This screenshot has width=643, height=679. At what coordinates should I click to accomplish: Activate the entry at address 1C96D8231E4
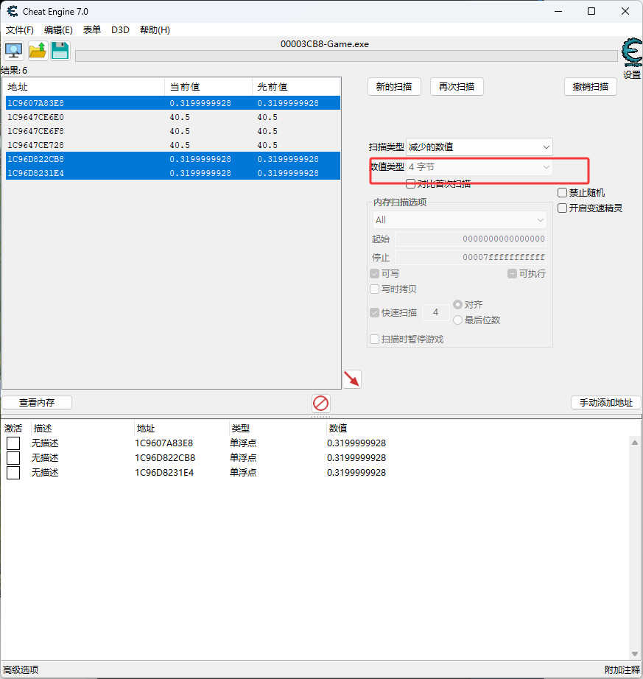point(13,473)
